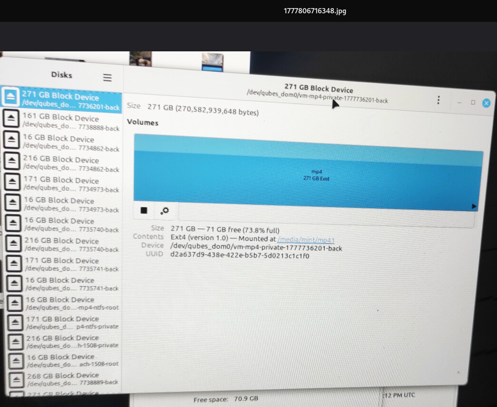This screenshot has width=497, height=407.
Task: Click the arrow on the volume bar
Action: point(474,206)
